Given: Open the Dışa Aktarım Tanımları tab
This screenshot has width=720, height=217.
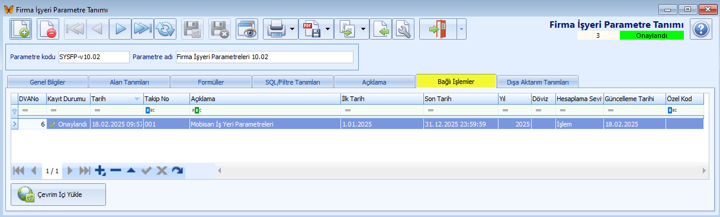Looking at the screenshot, I should pyautogui.click(x=538, y=82).
